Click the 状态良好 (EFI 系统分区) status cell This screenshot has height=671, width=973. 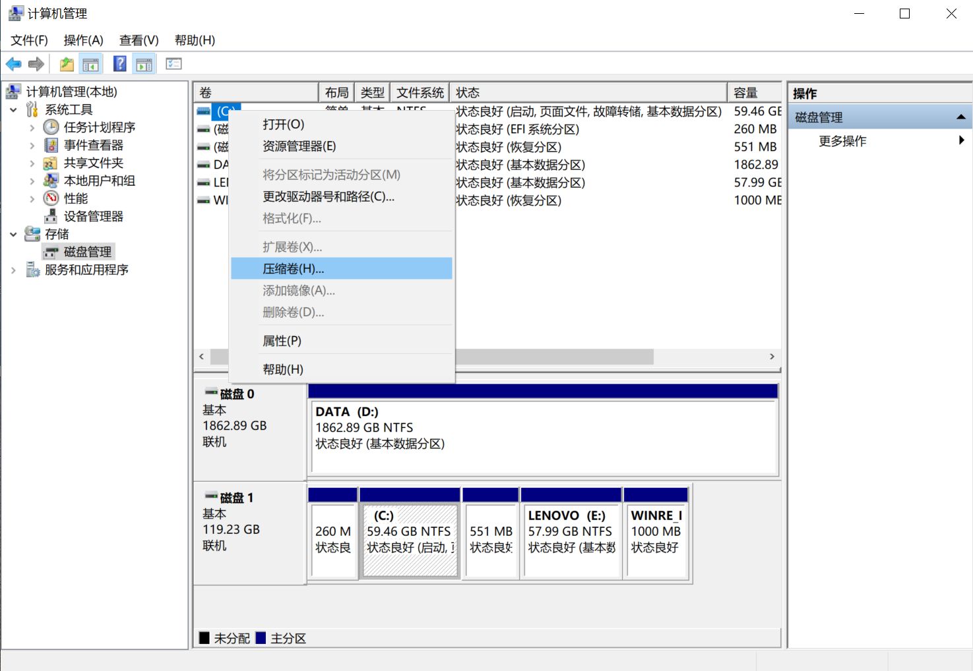click(x=518, y=129)
